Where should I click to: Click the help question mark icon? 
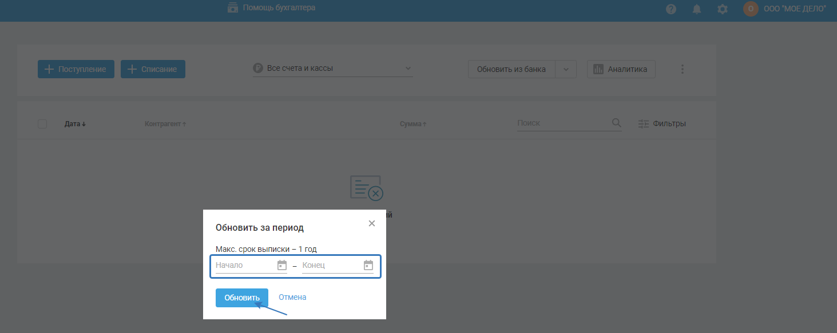click(x=671, y=9)
